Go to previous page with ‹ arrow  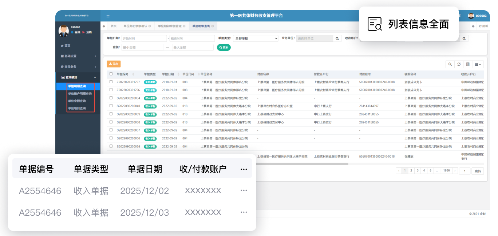[x=399, y=171]
